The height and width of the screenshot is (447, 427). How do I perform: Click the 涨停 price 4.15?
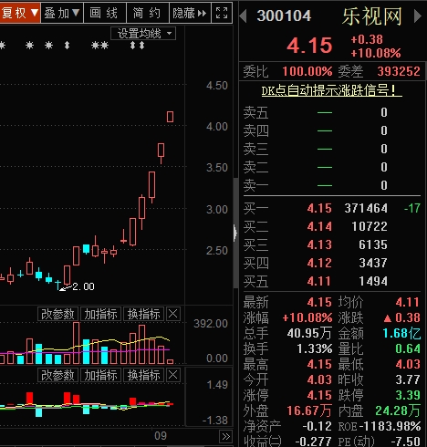319,395
